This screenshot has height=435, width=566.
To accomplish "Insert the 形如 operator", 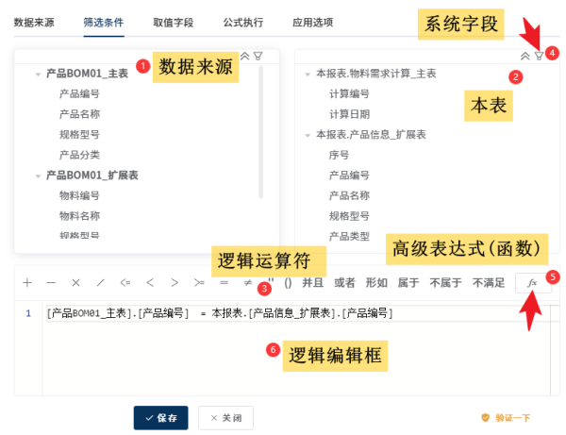I will click(376, 283).
